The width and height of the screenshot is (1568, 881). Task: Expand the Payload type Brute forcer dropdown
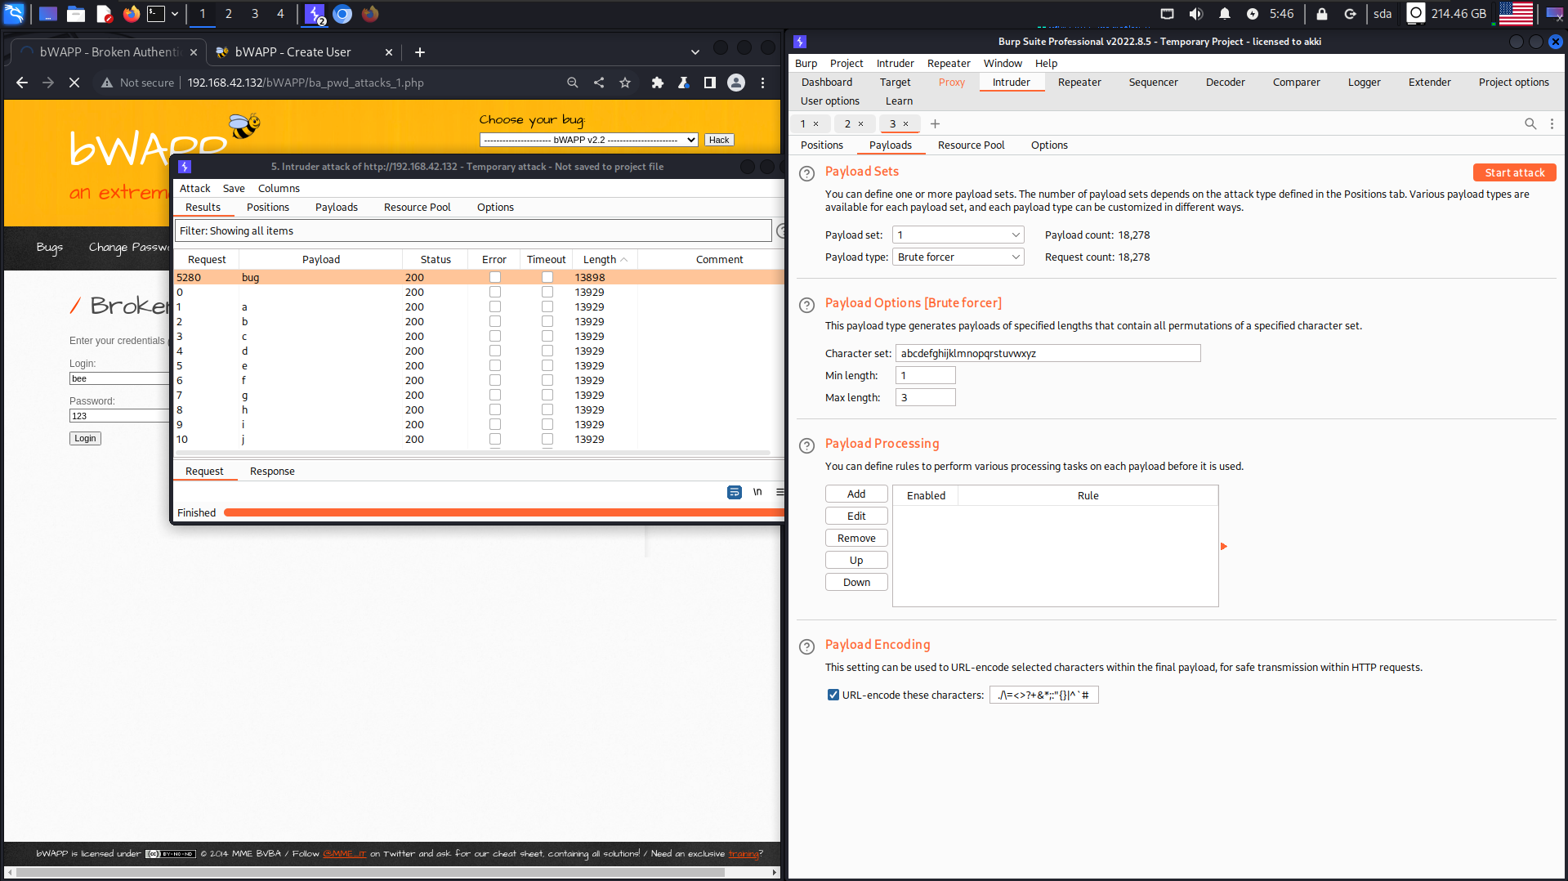(x=958, y=257)
